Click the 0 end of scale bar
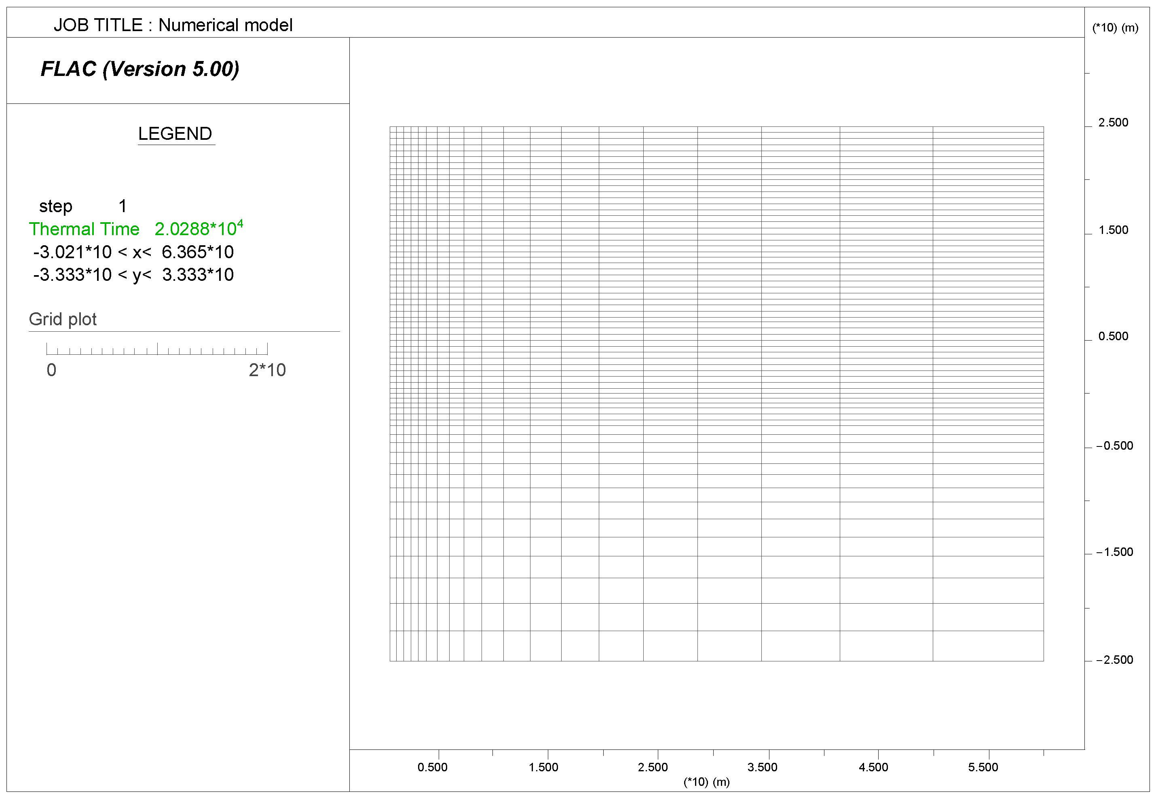 pyautogui.click(x=51, y=370)
